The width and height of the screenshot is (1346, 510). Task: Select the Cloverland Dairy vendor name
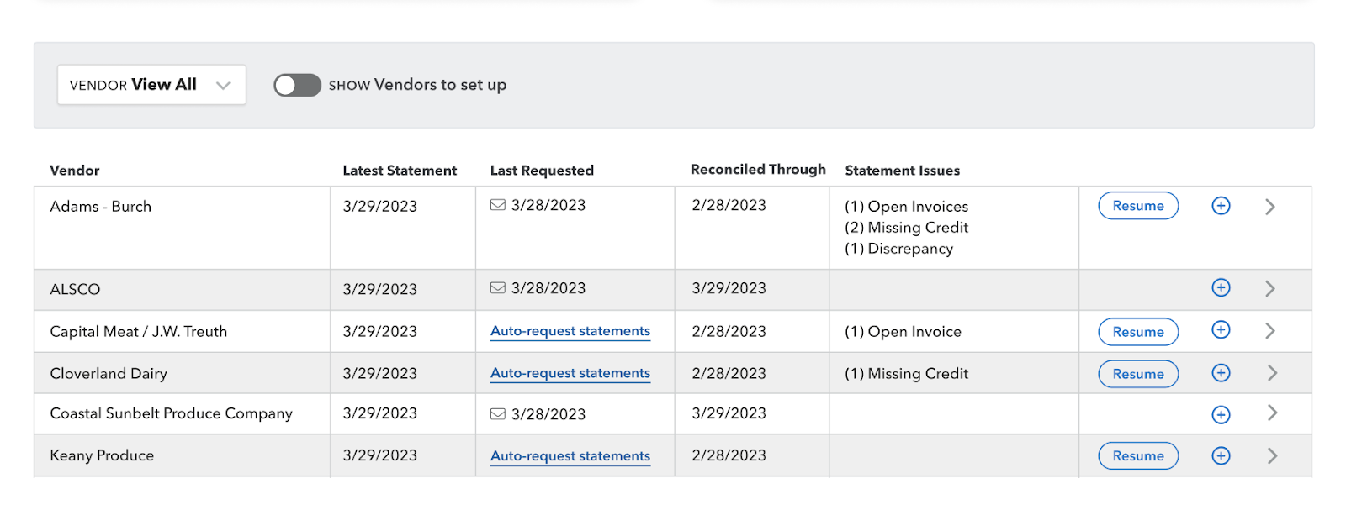click(x=109, y=374)
